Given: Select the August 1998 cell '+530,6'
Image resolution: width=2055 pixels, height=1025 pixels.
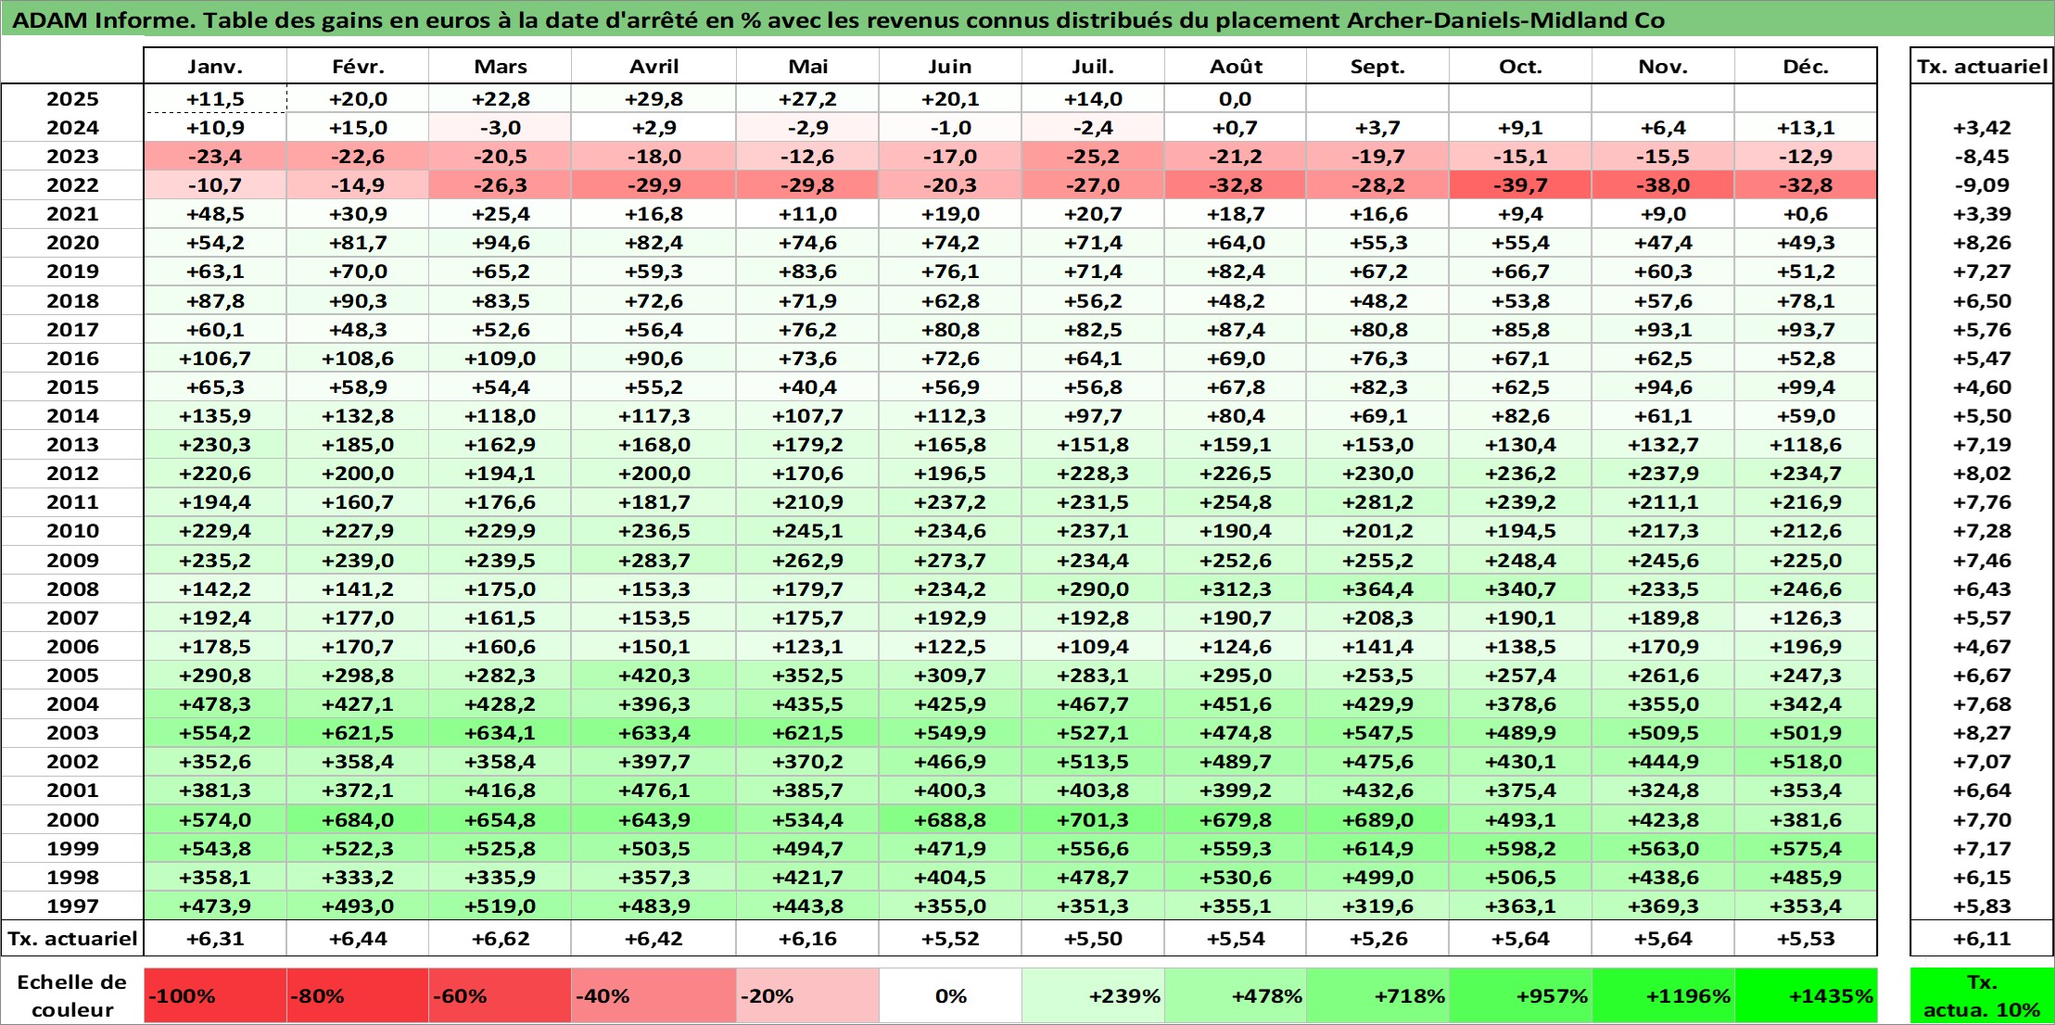Looking at the screenshot, I should 1236,878.
